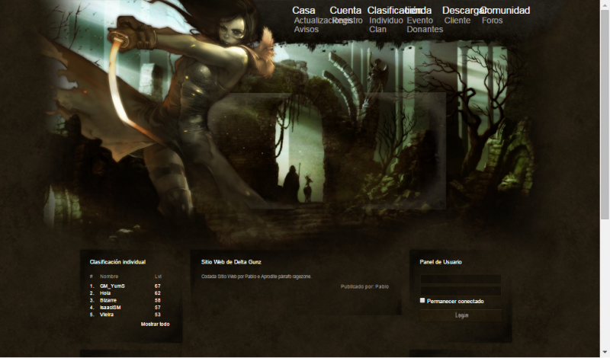
Task: Click level 67 of GM_YumS
Action: point(158,286)
